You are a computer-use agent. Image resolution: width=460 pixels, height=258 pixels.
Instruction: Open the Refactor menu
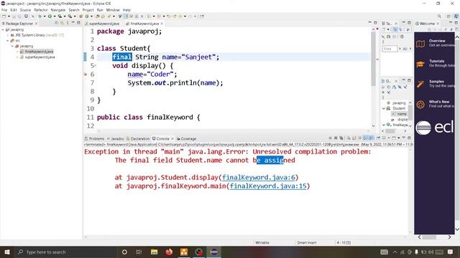[41, 10]
